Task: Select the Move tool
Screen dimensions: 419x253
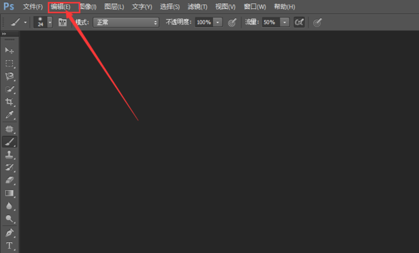Action: pos(9,50)
